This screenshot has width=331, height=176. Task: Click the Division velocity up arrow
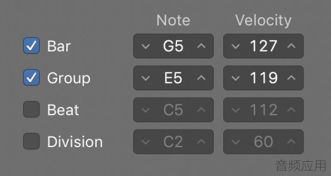click(291, 142)
